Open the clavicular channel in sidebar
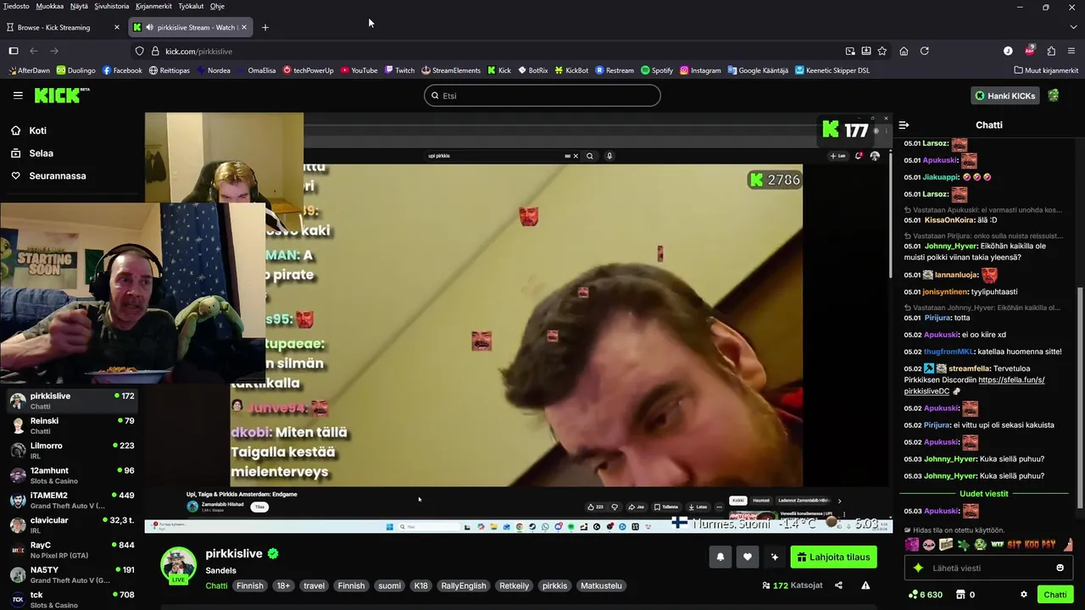1085x610 pixels. point(72,524)
